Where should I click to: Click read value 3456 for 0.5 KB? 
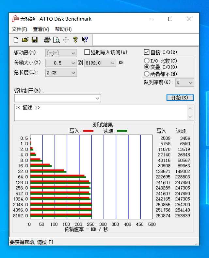(185, 138)
